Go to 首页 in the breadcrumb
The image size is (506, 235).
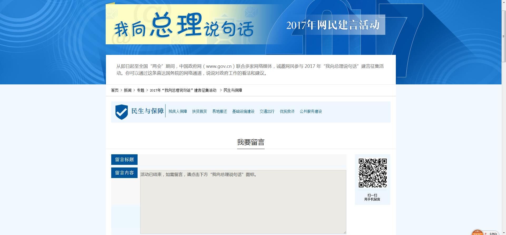[x=115, y=90]
